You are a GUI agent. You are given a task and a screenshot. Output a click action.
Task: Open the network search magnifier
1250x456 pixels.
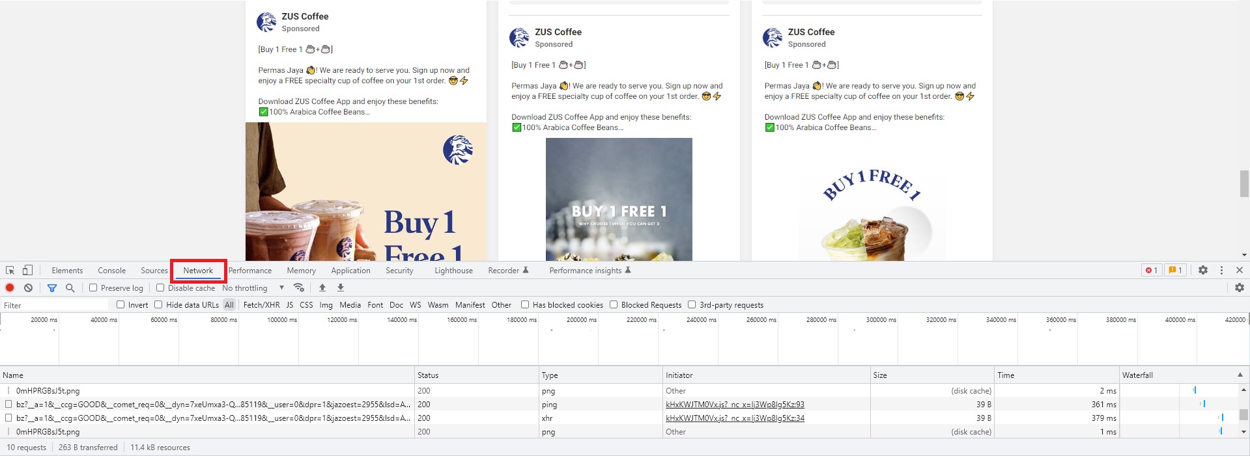pyautogui.click(x=70, y=288)
